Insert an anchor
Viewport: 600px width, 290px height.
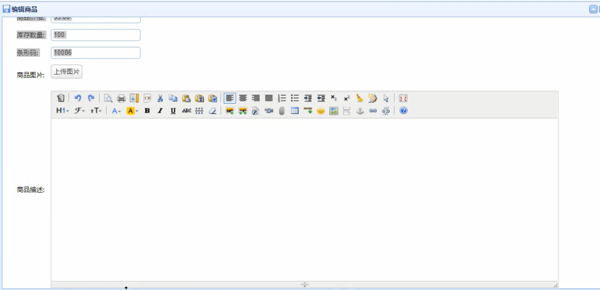pyautogui.click(x=360, y=111)
